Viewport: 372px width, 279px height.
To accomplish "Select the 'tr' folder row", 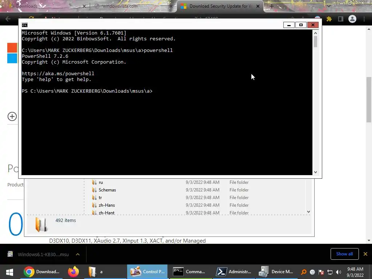I will (x=171, y=197).
